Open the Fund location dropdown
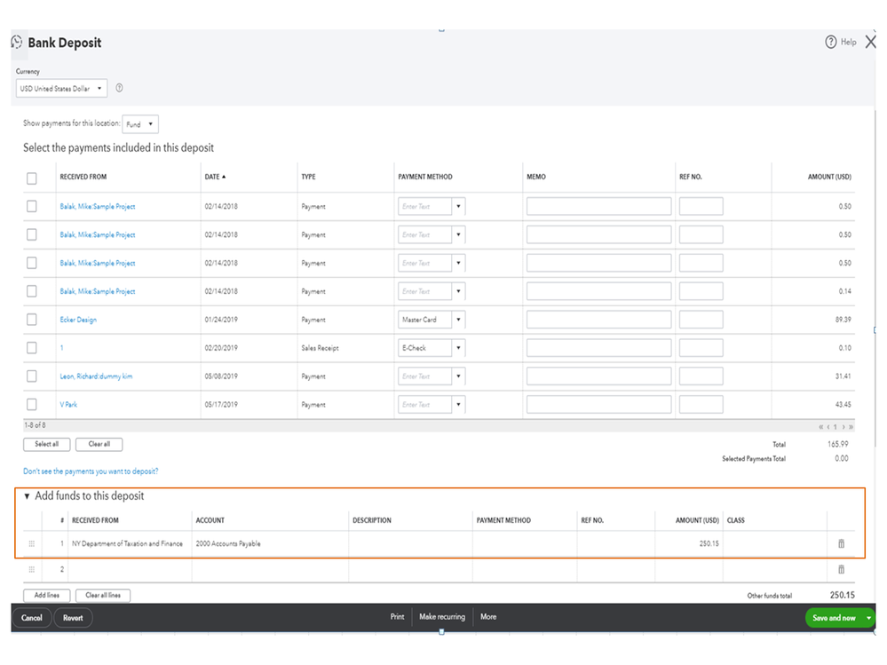 pyautogui.click(x=140, y=123)
